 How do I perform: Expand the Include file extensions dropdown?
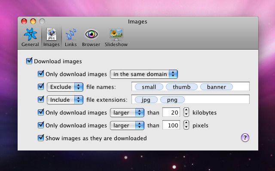tap(65, 100)
